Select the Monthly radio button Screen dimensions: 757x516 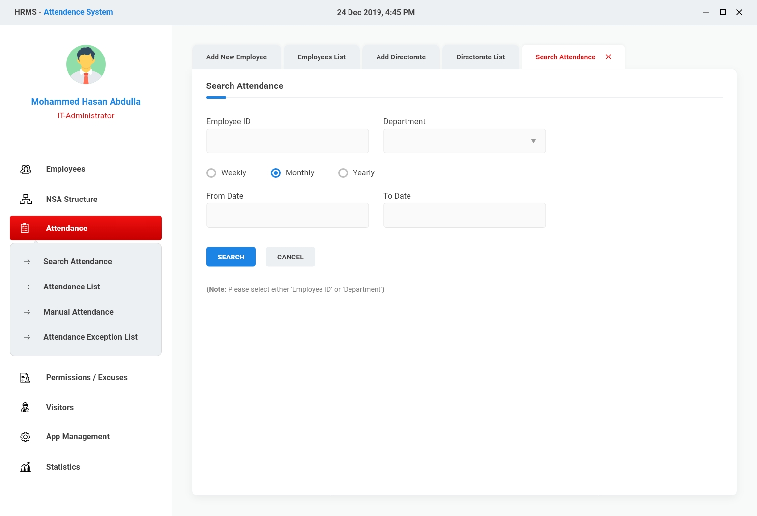[x=276, y=173]
